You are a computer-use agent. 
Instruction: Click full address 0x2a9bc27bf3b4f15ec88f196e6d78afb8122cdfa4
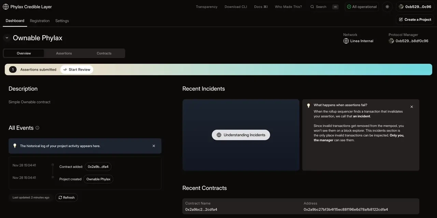346,209
